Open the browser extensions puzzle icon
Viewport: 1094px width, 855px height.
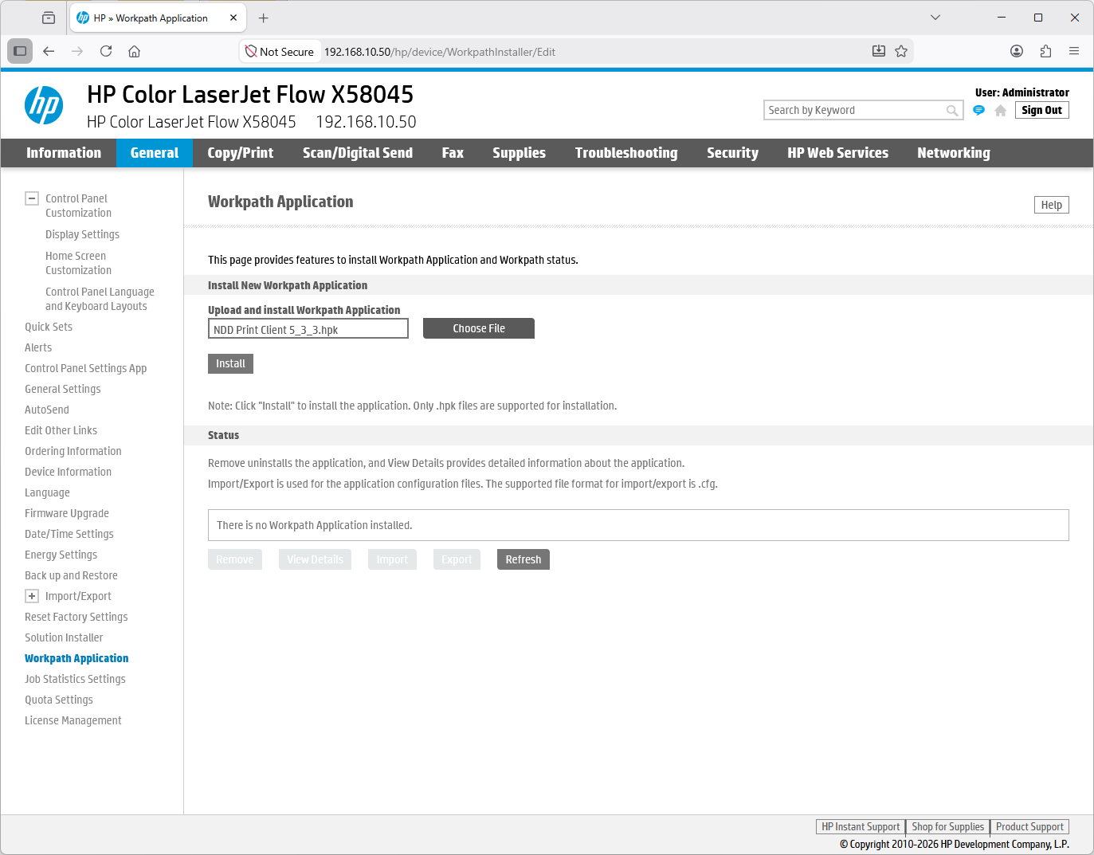[x=1045, y=52]
